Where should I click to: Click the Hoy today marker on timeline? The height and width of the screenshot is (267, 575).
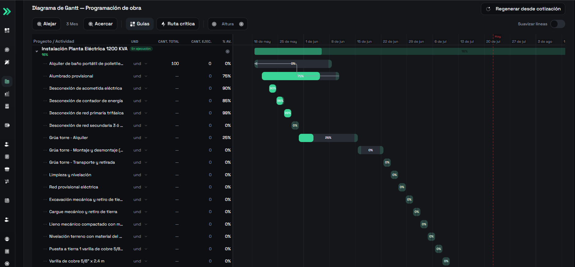click(498, 37)
